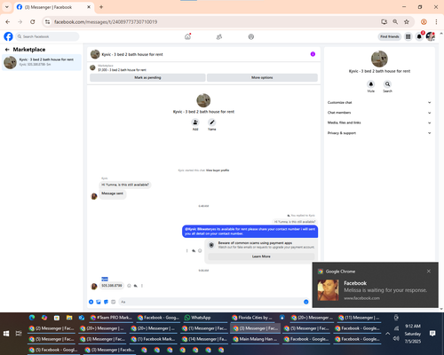Reply to the blue sent message

click(194, 251)
